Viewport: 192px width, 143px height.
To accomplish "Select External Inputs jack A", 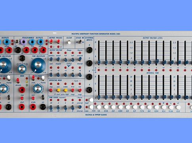I will pyautogui.click(x=89, y=90).
